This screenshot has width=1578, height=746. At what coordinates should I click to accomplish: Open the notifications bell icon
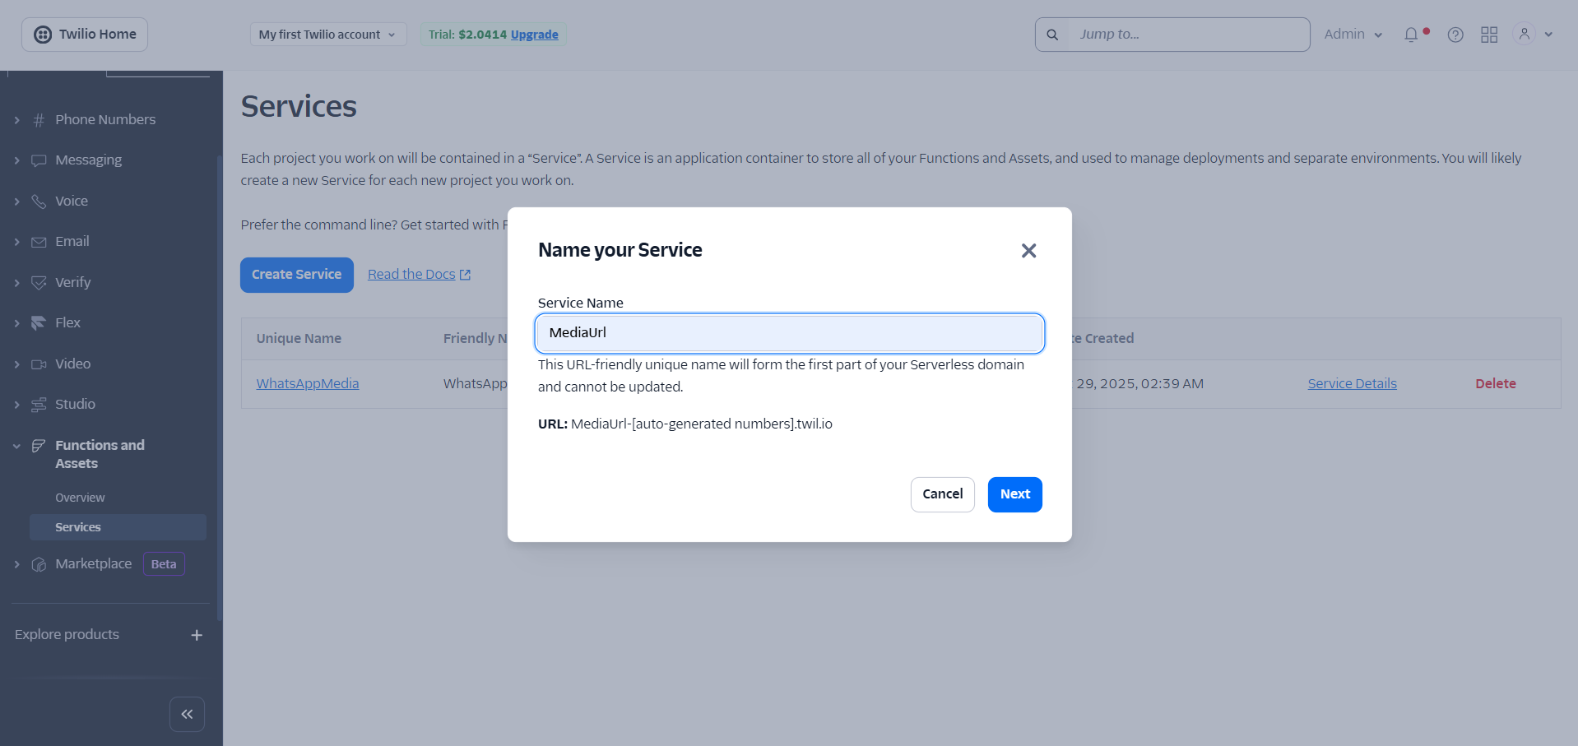[1411, 35]
